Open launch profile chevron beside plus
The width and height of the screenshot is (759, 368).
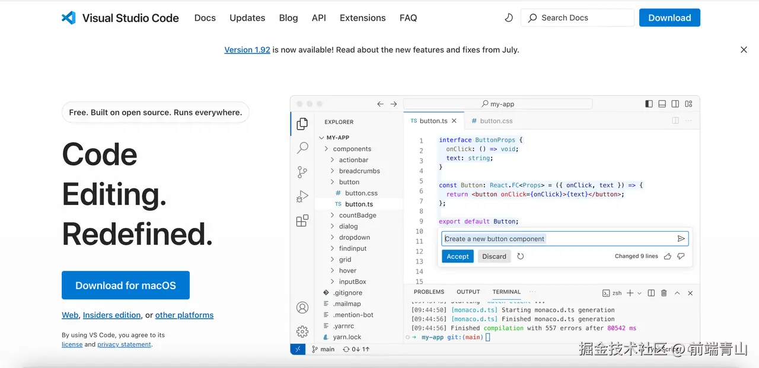coord(640,293)
